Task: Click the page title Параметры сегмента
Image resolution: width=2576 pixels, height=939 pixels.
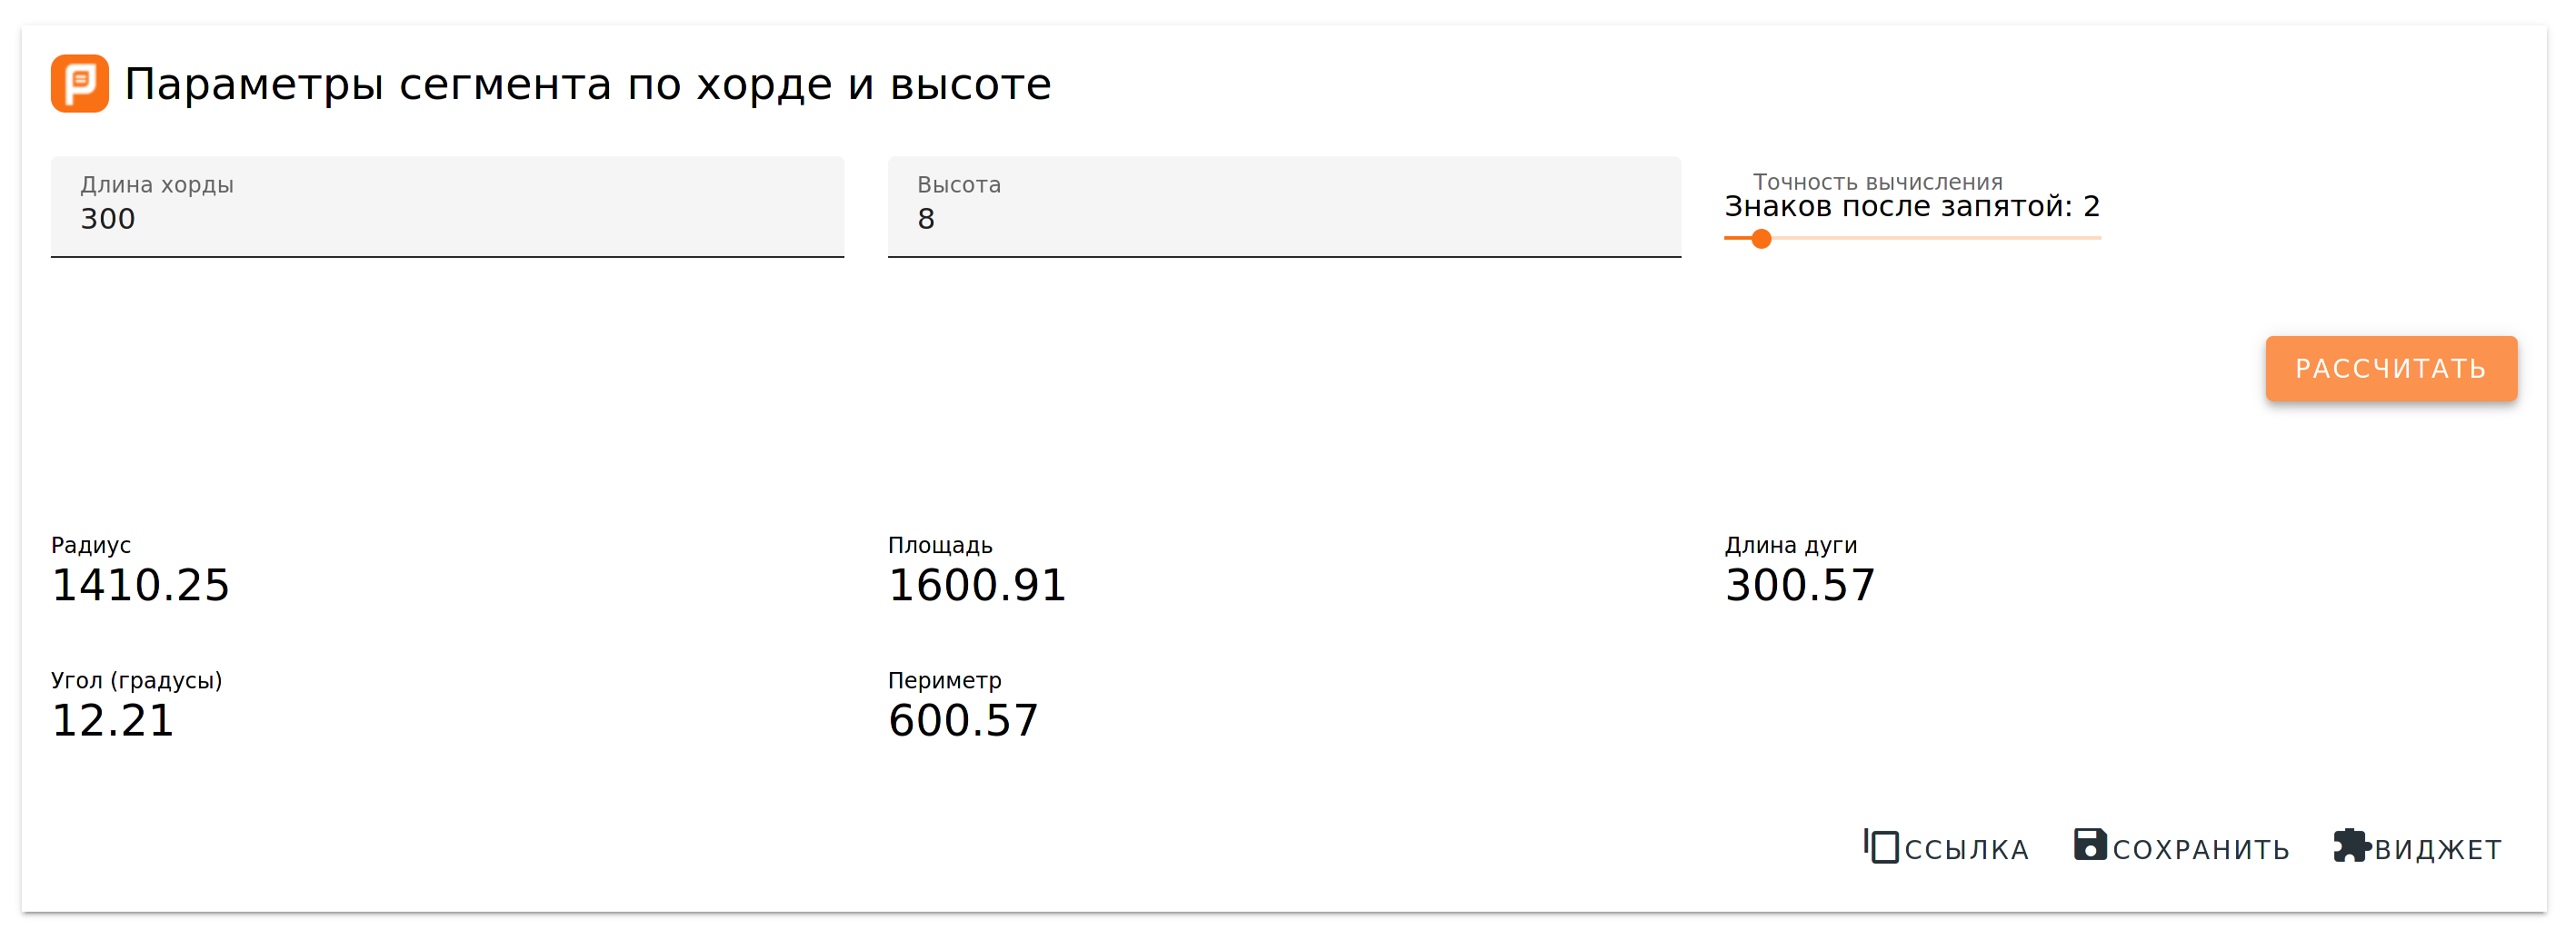Action: pyautogui.click(x=587, y=85)
